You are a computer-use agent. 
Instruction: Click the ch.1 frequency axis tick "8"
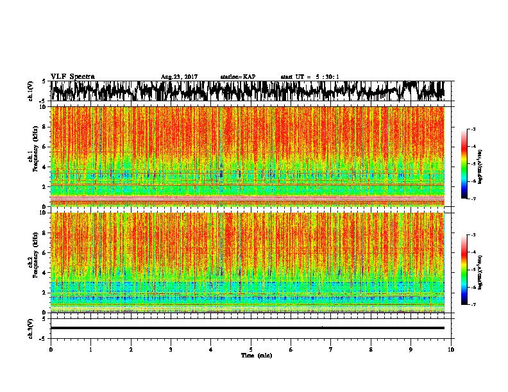[45, 127]
